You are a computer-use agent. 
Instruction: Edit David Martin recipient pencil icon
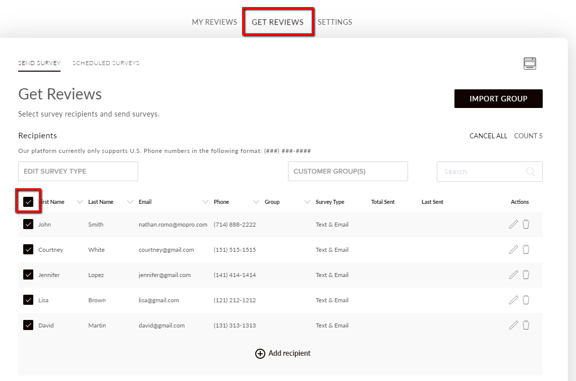point(513,325)
